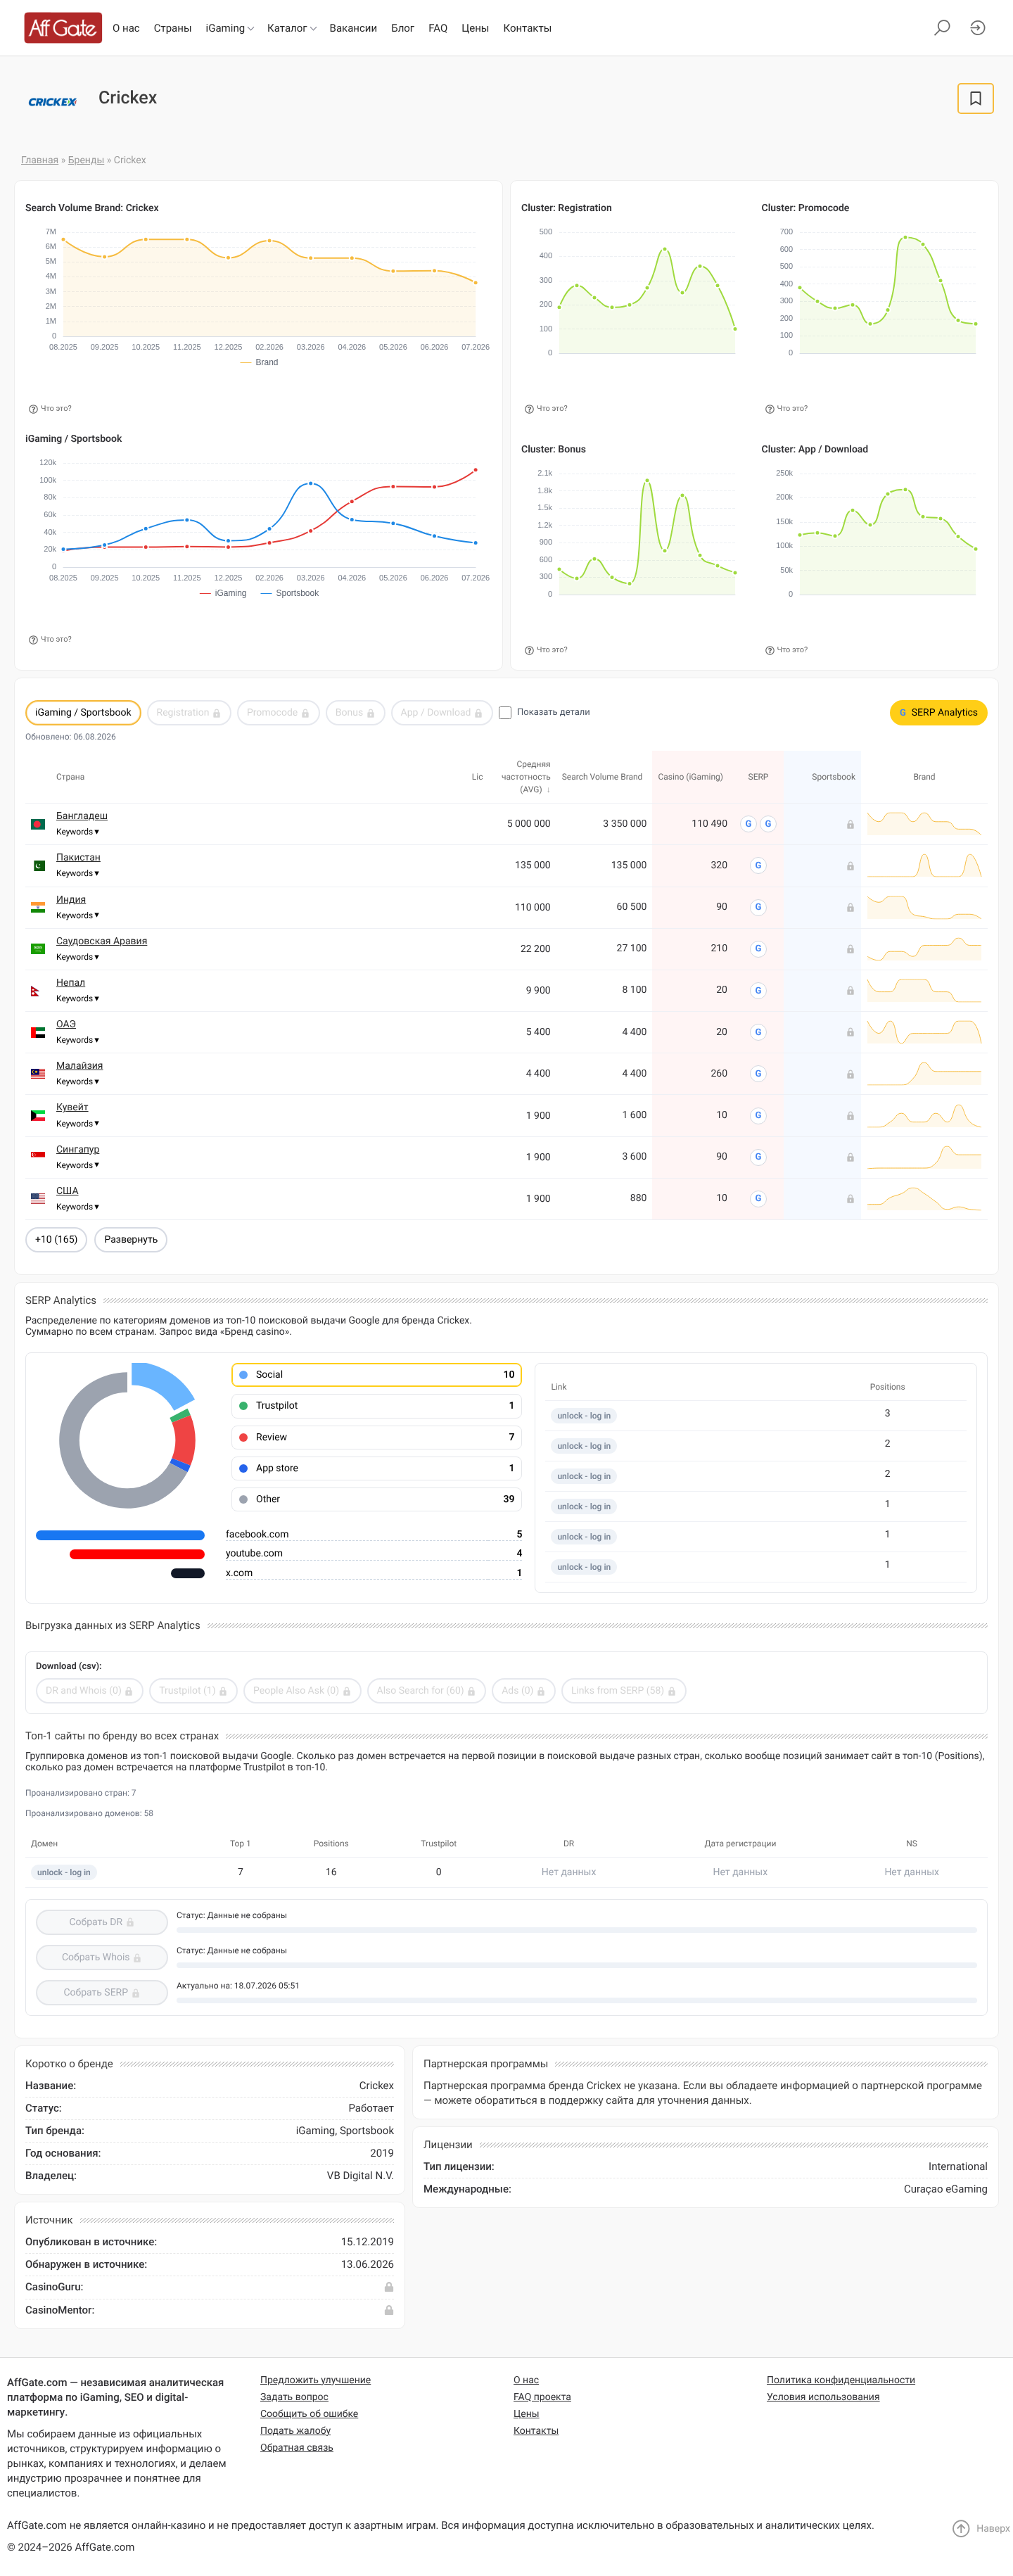
Task: Click the Crickex brand logo
Action: coord(53,101)
